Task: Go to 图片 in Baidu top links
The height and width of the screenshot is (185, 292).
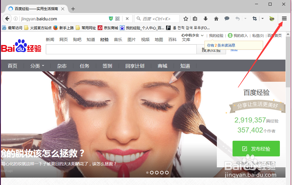Action: tap(131, 40)
